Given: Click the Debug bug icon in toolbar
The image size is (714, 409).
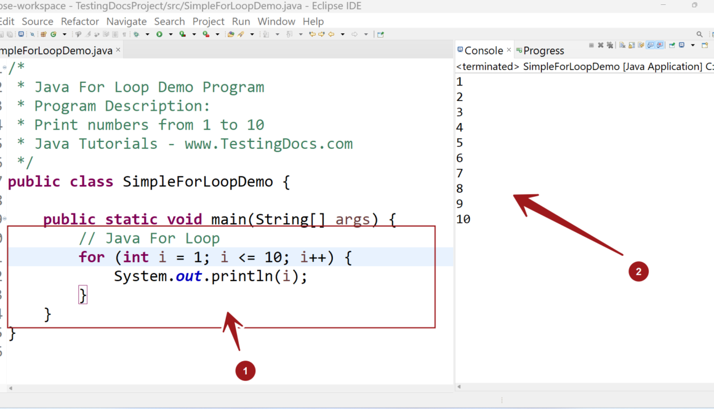Looking at the screenshot, I should pyautogui.click(x=136, y=34).
